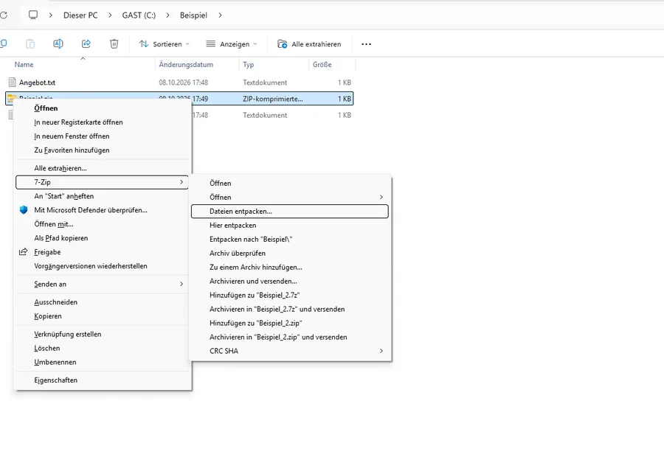Click the delete trash icon in the toolbar
This screenshot has height=460, width=664.
114,44
